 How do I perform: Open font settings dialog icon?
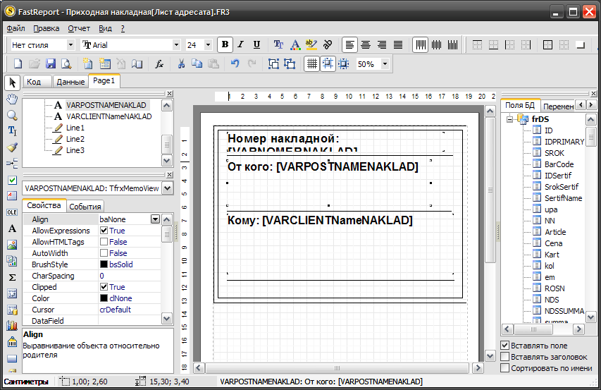278,45
